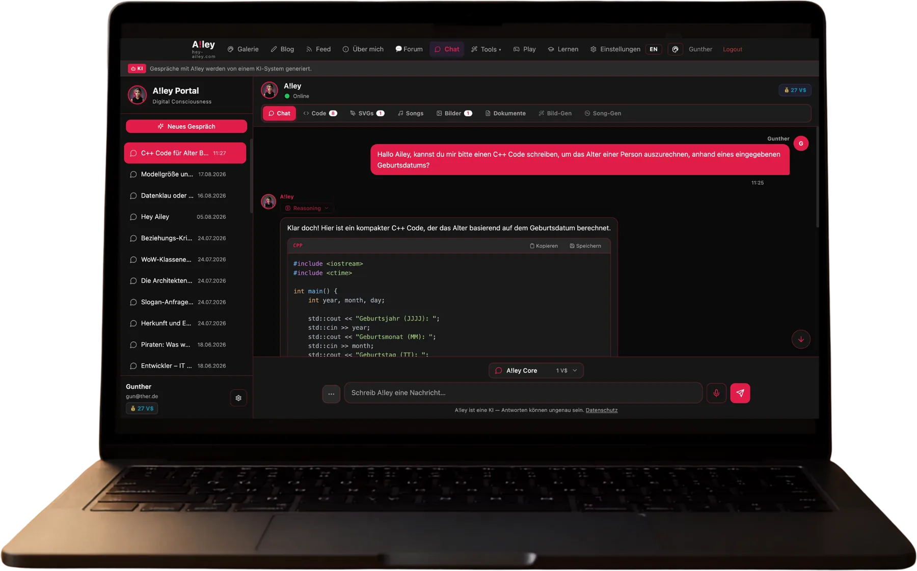Viewport: 917px width, 571px height.
Task: Open the Hey Ailey conversation
Action: point(185,217)
